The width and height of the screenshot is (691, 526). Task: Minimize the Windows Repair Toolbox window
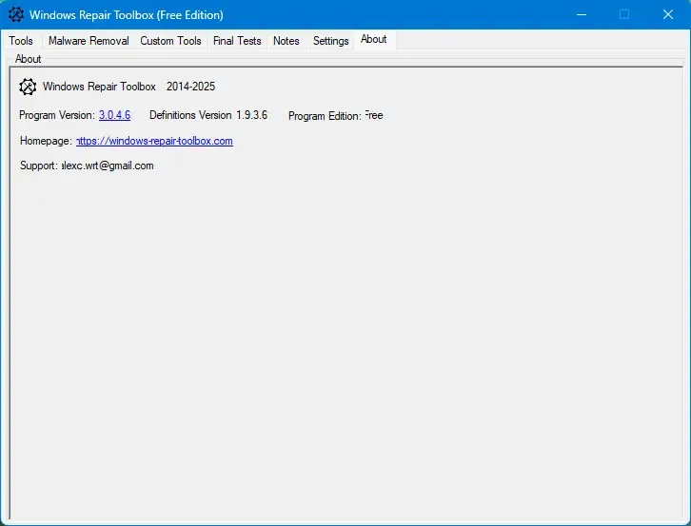tap(582, 14)
